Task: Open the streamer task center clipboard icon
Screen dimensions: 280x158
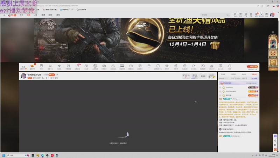Action: tap(158, 66)
